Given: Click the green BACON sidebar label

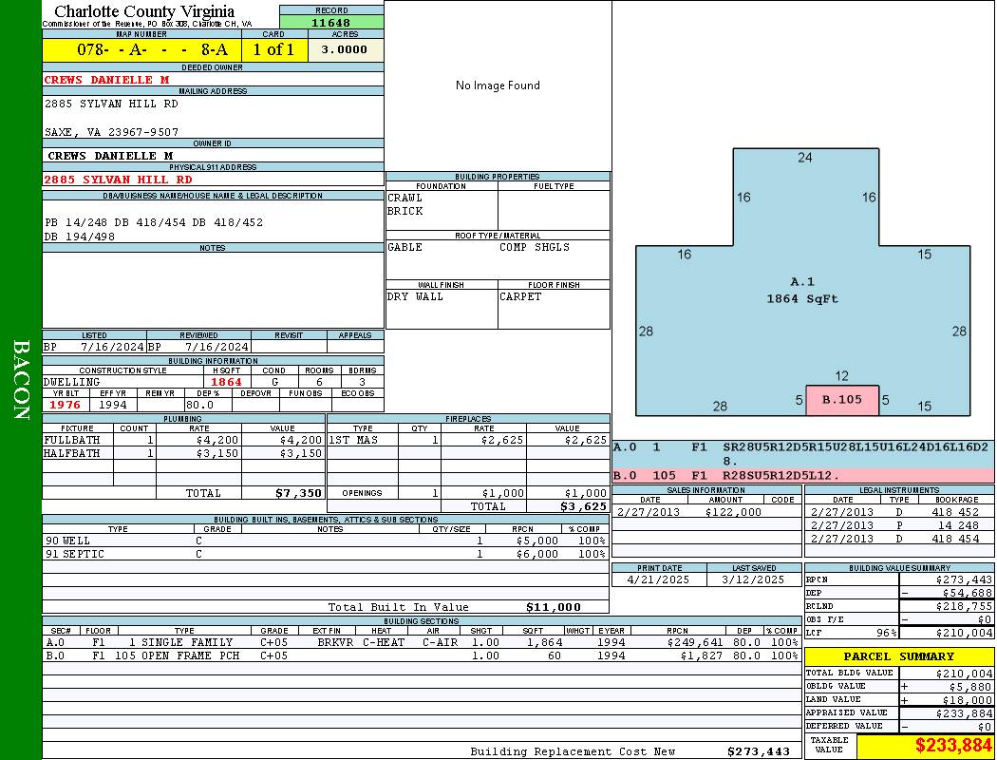Looking at the screenshot, I should [21, 380].
